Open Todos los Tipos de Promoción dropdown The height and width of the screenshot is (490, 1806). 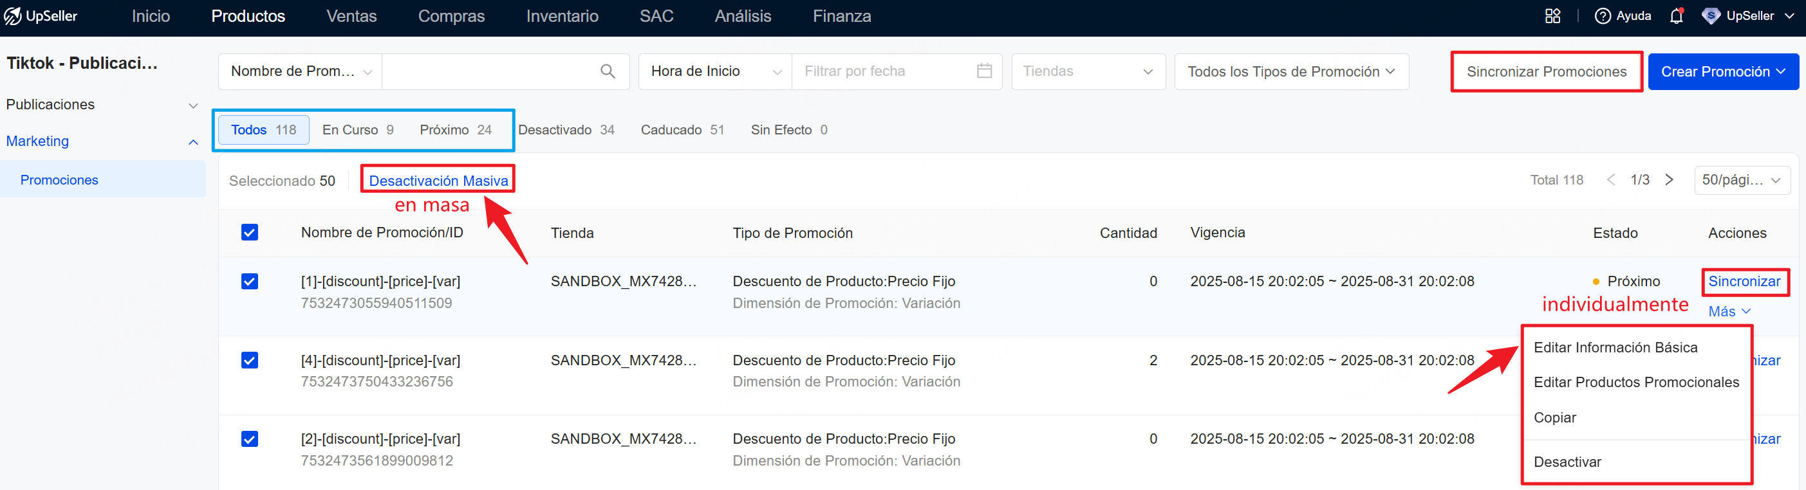(x=1290, y=71)
